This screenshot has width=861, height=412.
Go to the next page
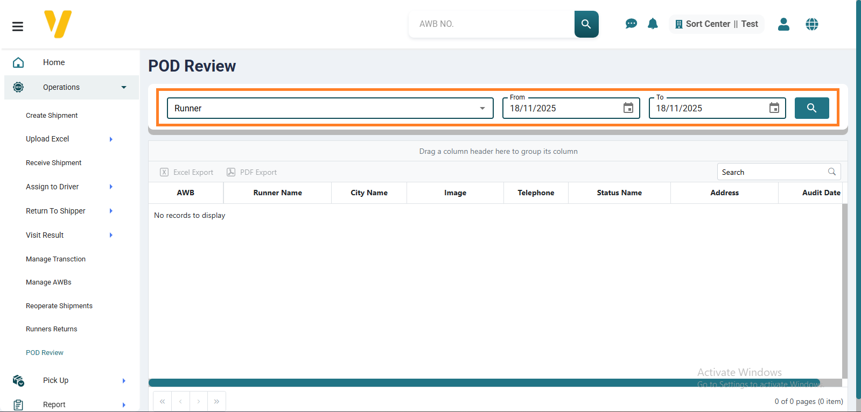199,401
